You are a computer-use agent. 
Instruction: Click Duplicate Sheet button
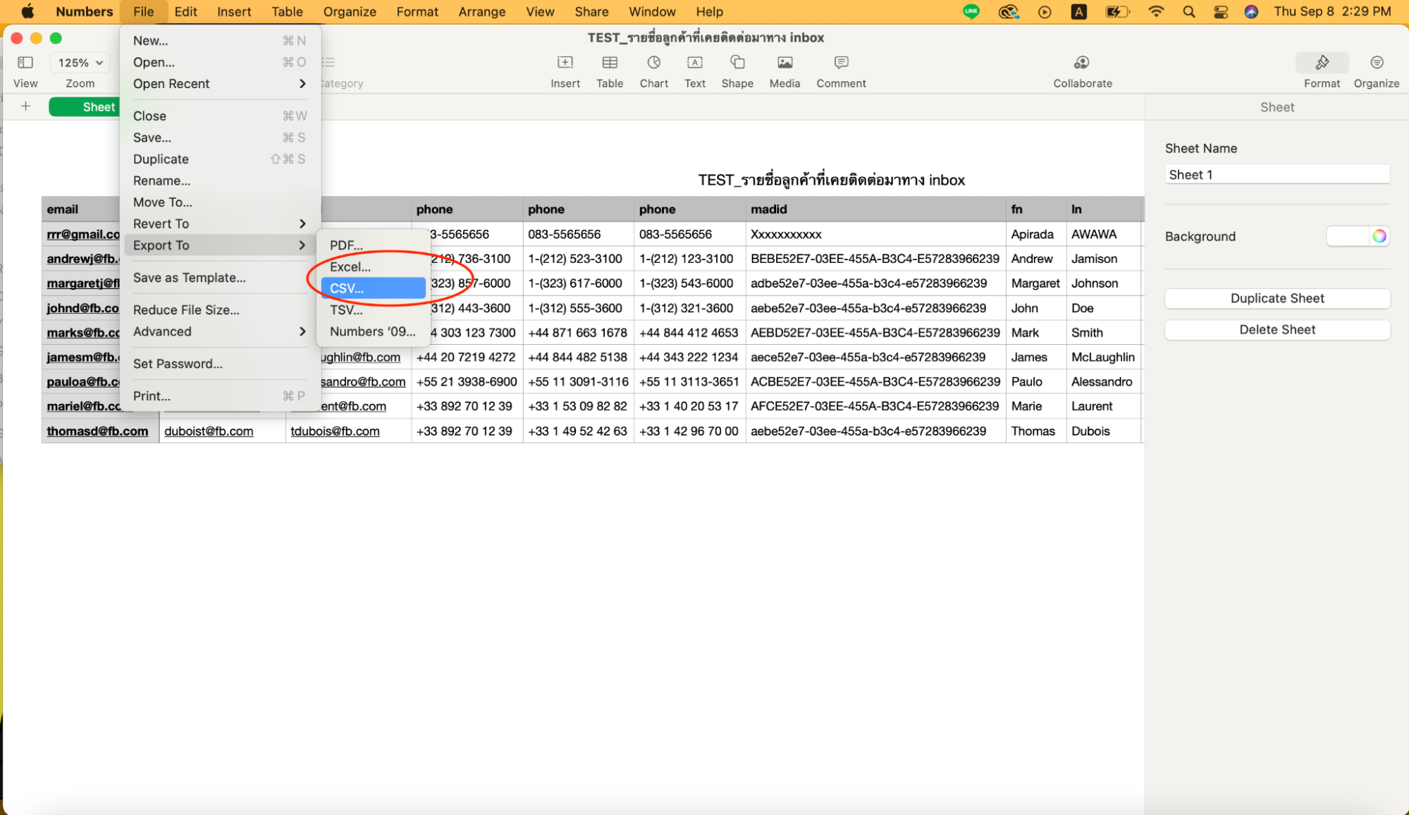point(1276,298)
